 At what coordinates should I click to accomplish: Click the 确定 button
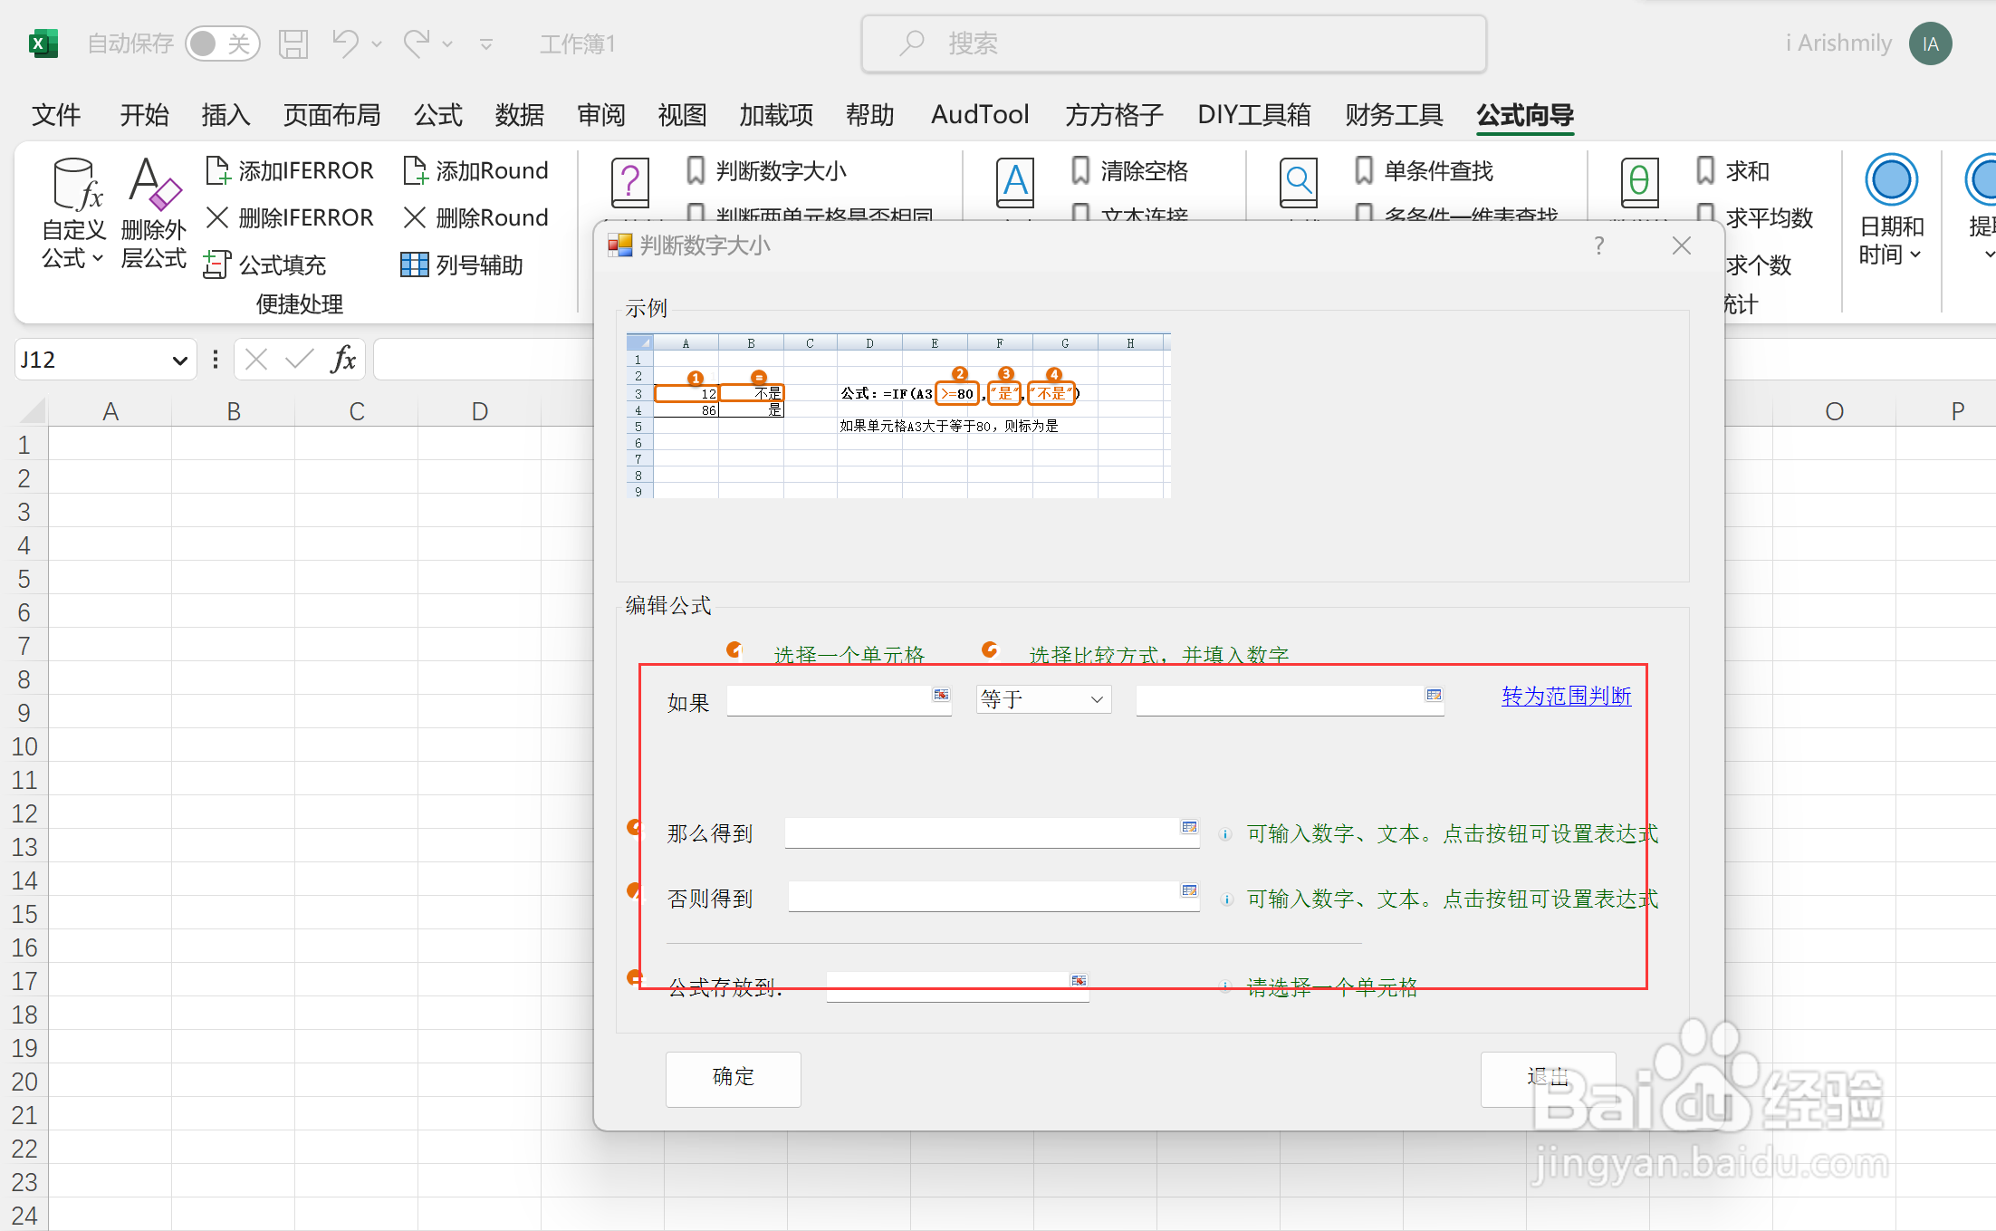click(x=733, y=1079)
